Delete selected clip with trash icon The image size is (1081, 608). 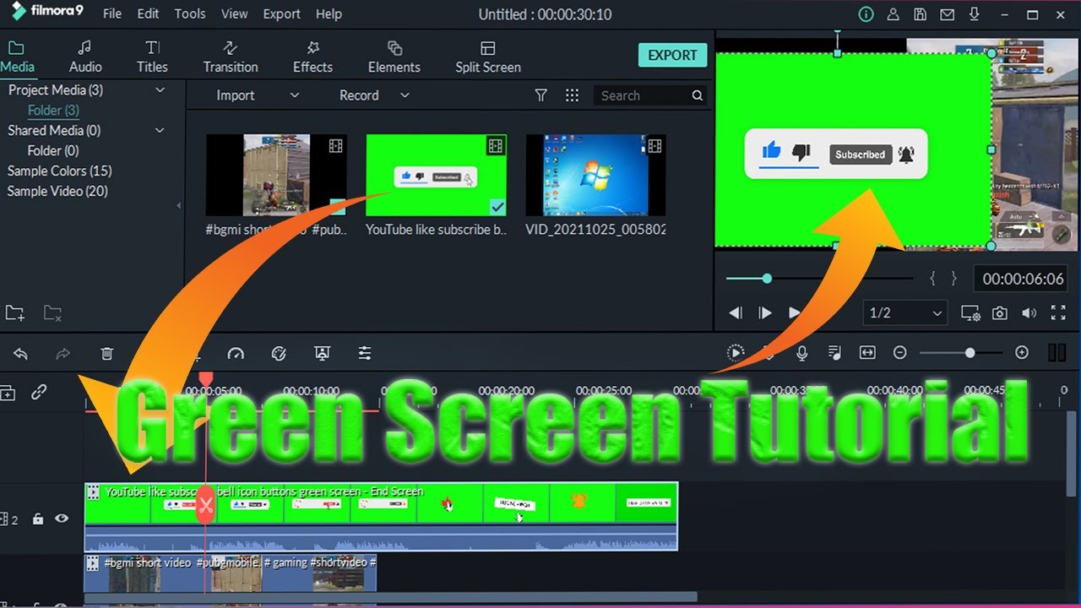(x=106, y=353)
